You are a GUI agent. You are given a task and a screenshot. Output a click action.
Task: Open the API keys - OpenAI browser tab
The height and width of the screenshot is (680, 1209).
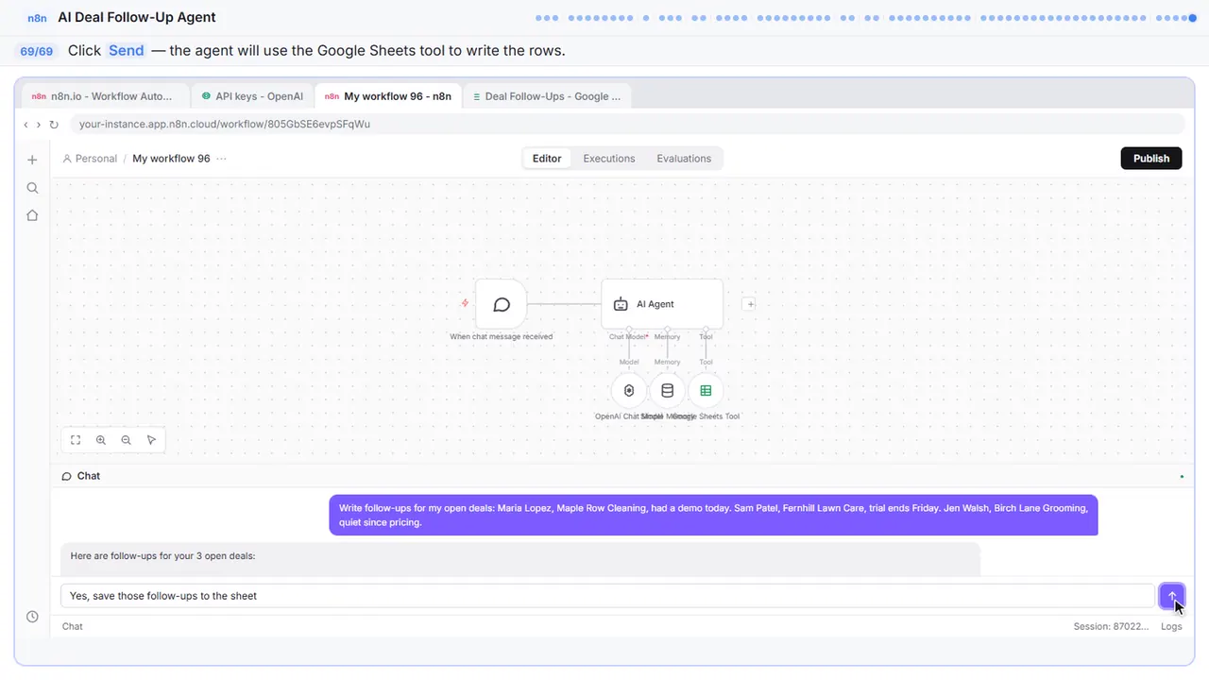coord(252,96)
